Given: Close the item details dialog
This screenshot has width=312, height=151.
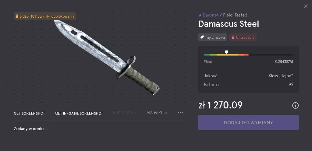Looking at the screenshot, I should pyautogui.click(x=306, y=6).
